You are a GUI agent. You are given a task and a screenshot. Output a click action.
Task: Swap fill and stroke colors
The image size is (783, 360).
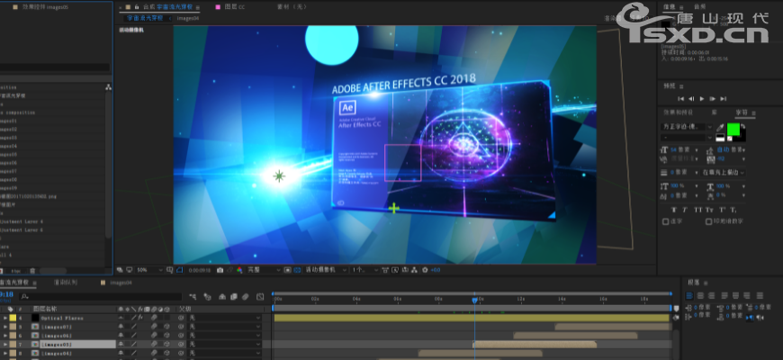click(x=743, y=126)
